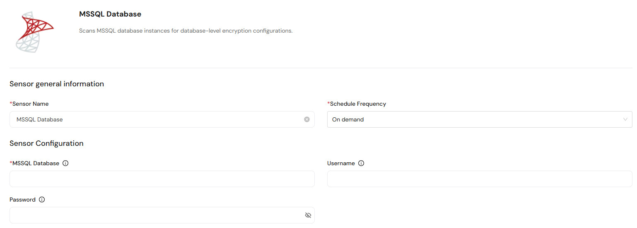
Task: Click the info icon next to Username
Action: tap(361, 163)
